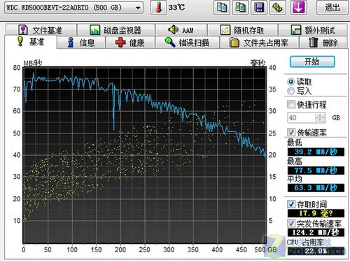This screenshot has height=262, width=350.
Task: Click the GB value stepper arrows
Action: click(321, 117)
